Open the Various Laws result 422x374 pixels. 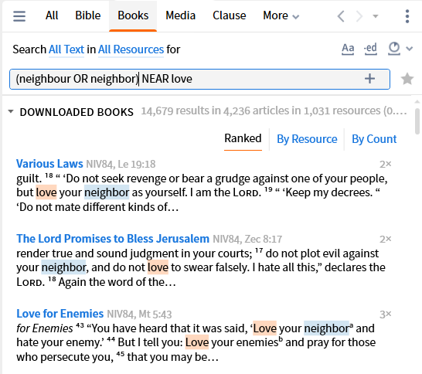(x=49, y=164)
